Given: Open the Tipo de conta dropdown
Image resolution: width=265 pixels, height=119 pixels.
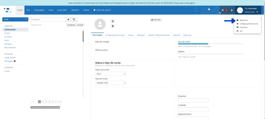Looking at the screenshot, I should pos(110,83).
